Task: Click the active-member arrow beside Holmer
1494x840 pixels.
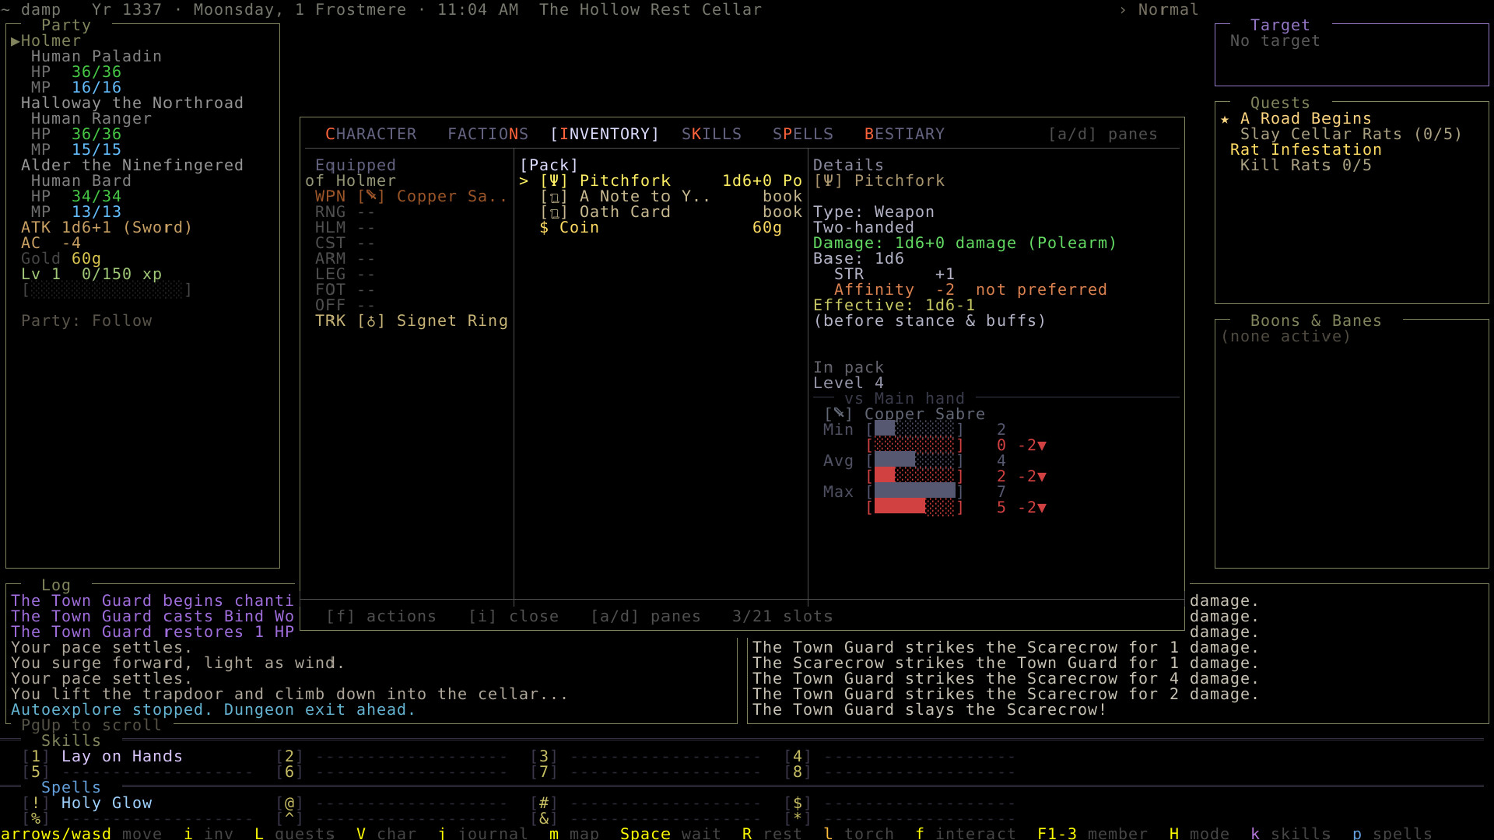Action: [15, 40]
